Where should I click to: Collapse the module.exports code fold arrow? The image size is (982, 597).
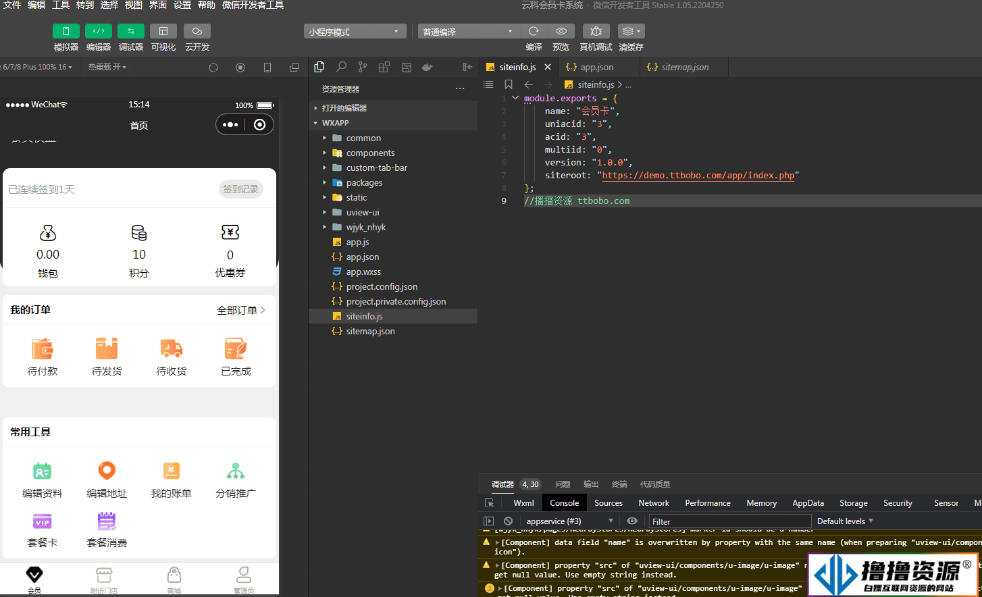coord(515,98)
